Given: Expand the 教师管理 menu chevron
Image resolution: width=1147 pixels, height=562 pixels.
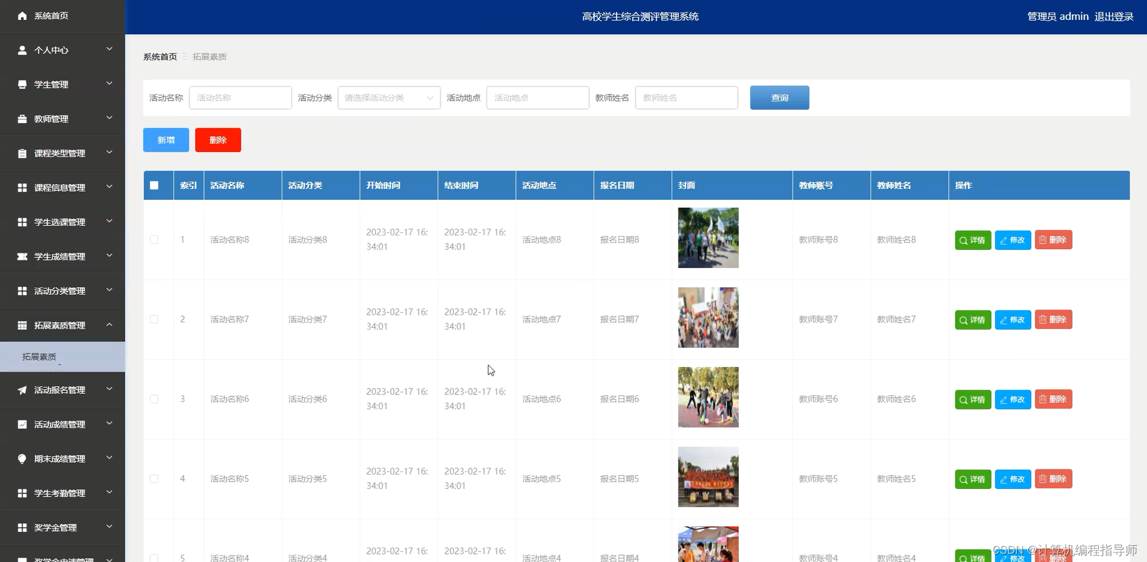Looking at the screenshot, I should click(109, 117).
